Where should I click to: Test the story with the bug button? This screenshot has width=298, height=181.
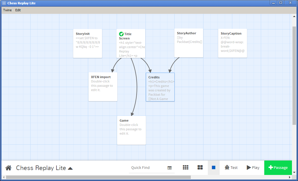point(231,167)
